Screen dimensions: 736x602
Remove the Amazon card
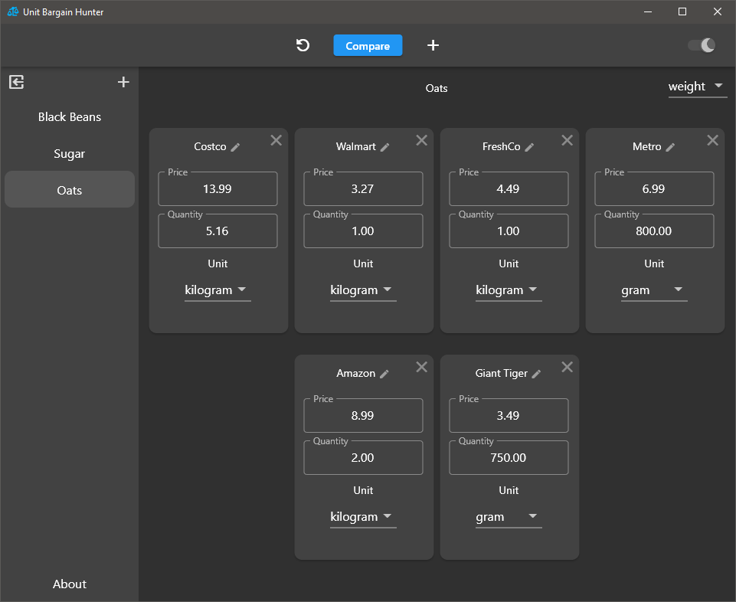point(421,367)
